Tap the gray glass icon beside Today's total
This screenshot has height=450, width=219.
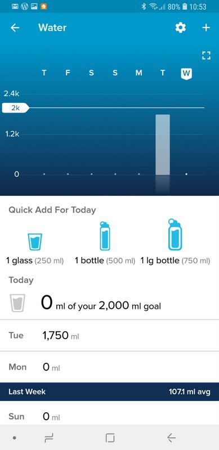pyautogui.click(x=17, y=303)
